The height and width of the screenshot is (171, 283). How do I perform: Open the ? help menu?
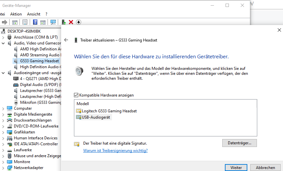pyautogui.click(x=46, y=14)
